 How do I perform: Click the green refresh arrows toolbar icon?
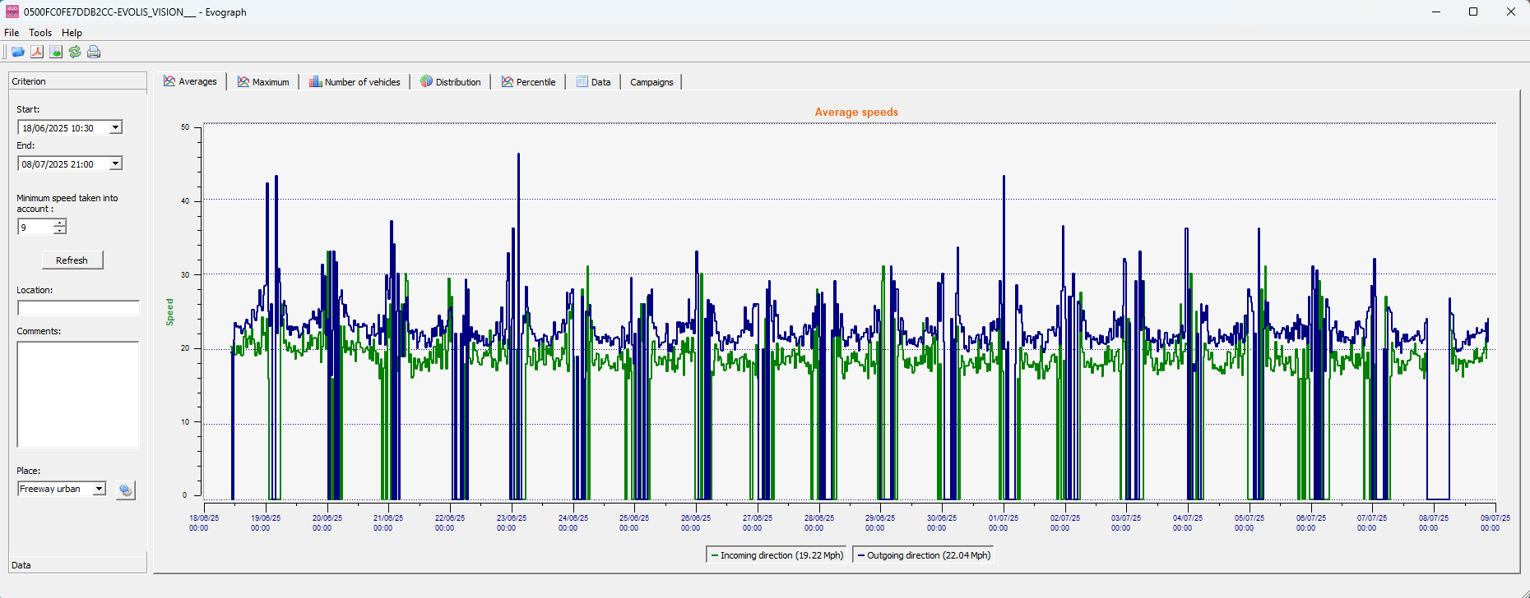(x=75, y=52)
